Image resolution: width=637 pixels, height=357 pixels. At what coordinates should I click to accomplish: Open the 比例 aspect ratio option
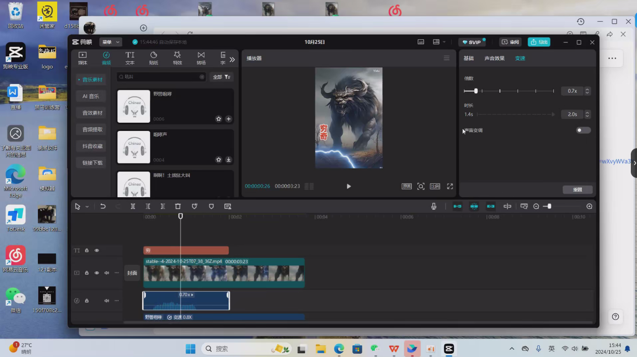435,187
